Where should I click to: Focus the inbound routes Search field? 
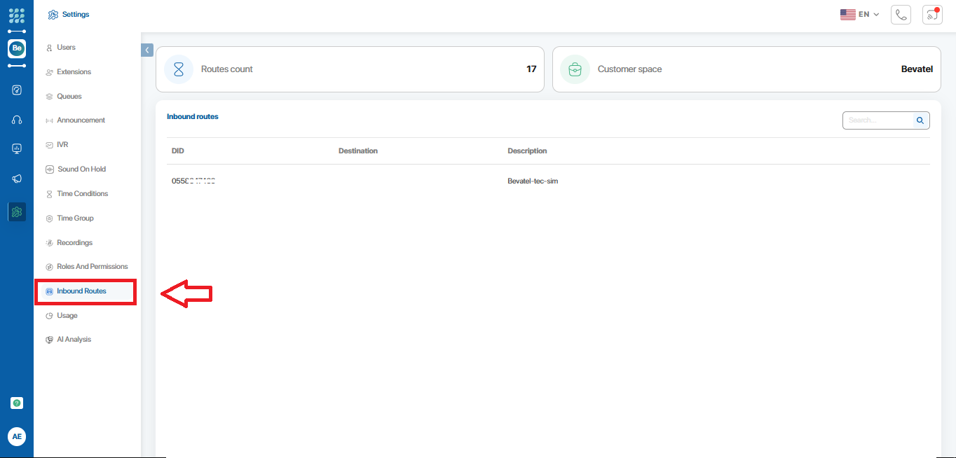click(878, 120)
